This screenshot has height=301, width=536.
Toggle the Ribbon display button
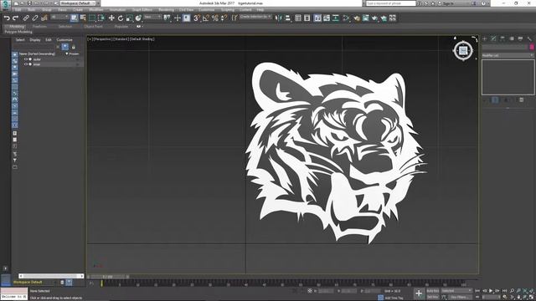[317, 18]
